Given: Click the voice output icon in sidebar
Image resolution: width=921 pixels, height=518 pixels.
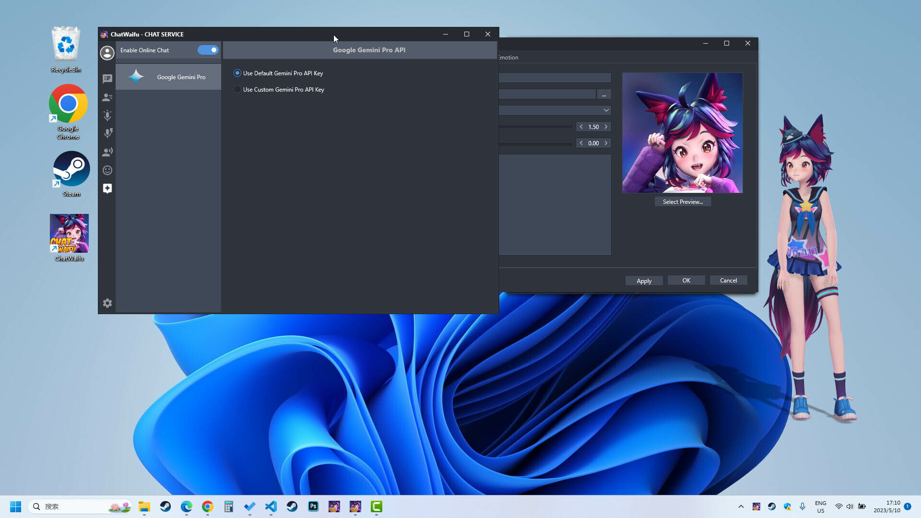Looking at the screenshot, I should click(x=107, y=133).
